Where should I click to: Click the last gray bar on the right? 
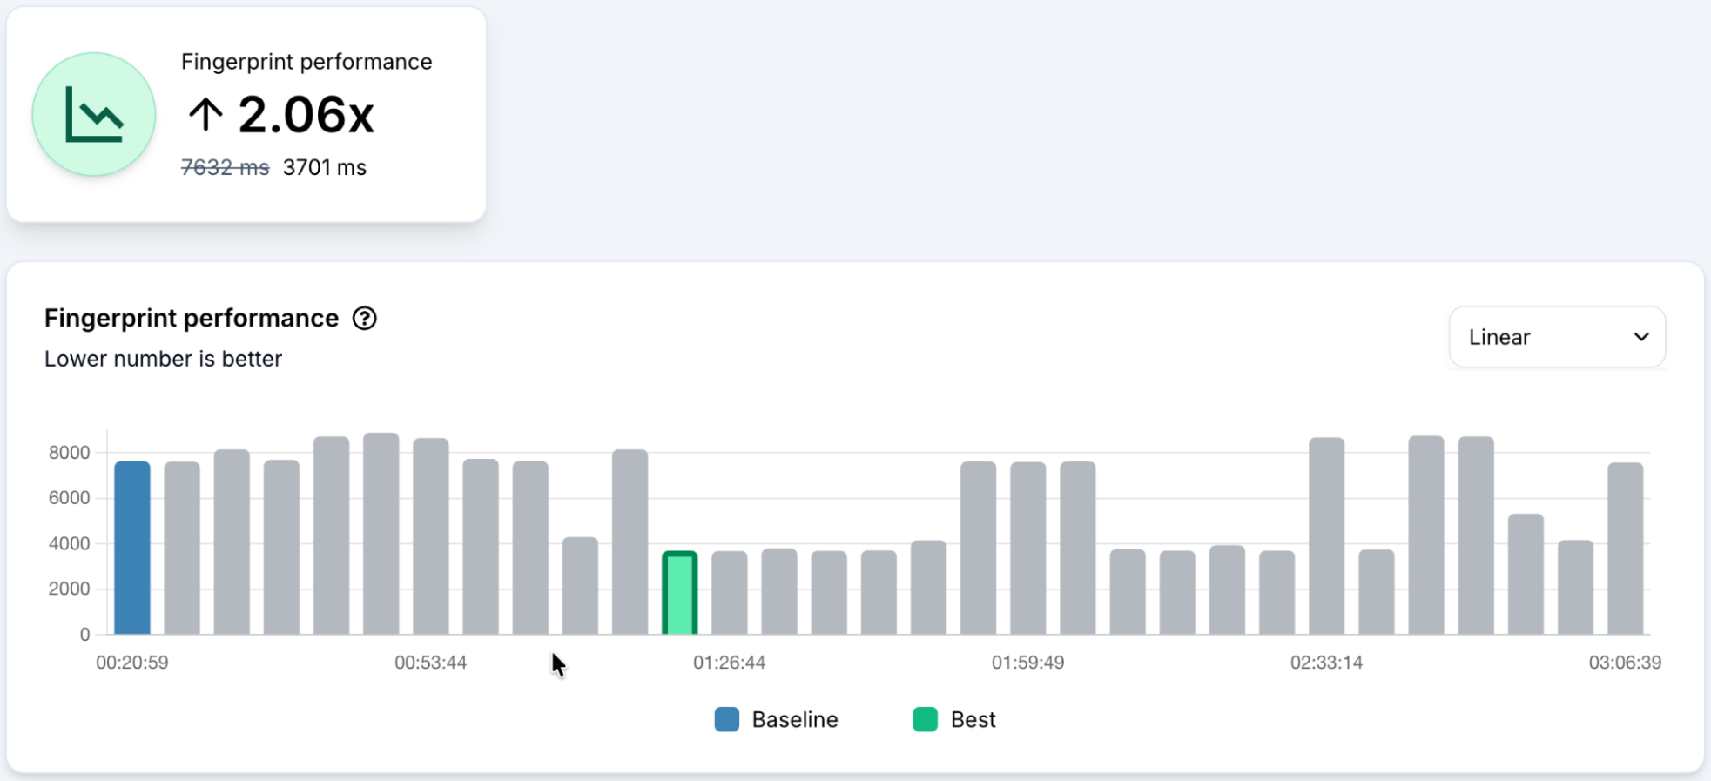tap(1625, 549)
